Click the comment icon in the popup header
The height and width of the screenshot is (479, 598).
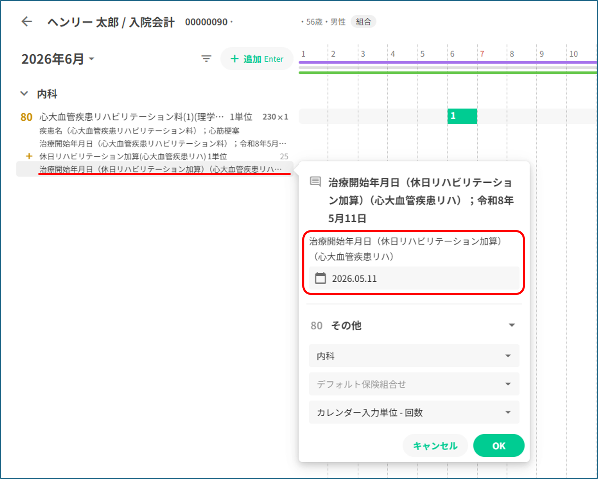315,182
